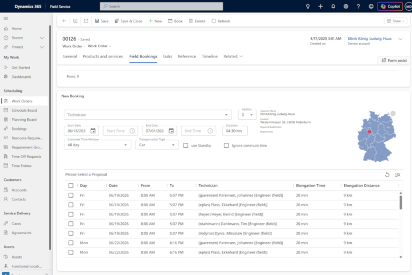Click Refresh in the command bar
The height and width of the screenshot is (275, 412).
[220, 21]
